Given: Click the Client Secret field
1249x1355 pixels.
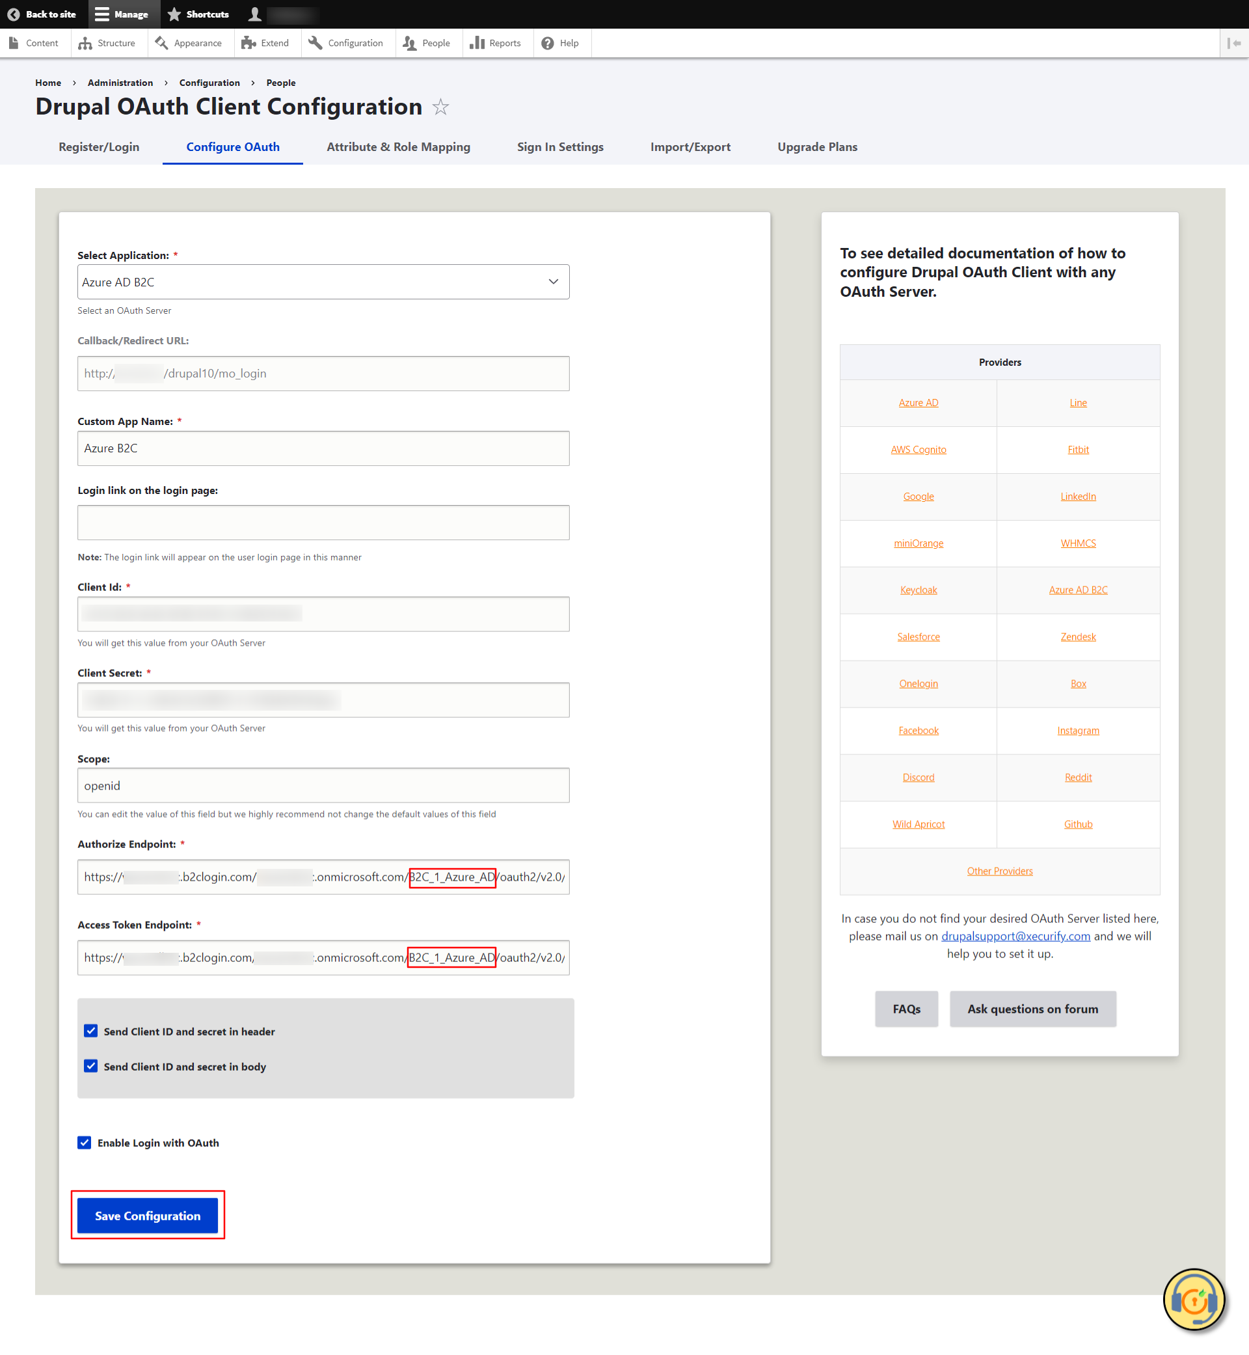Looking at the screenshot, I should (x=324, y=700).
